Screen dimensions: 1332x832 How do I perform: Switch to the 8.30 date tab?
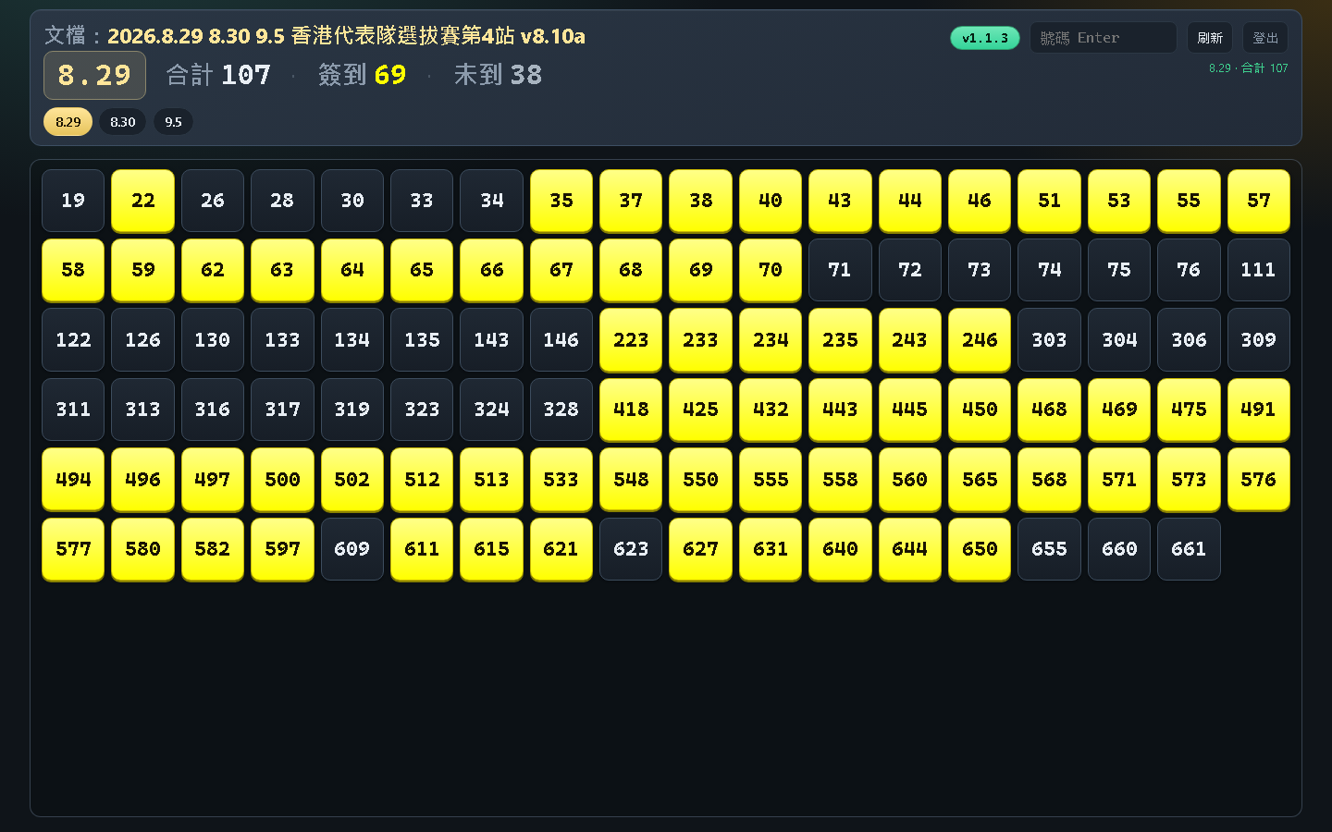[123, 122]
